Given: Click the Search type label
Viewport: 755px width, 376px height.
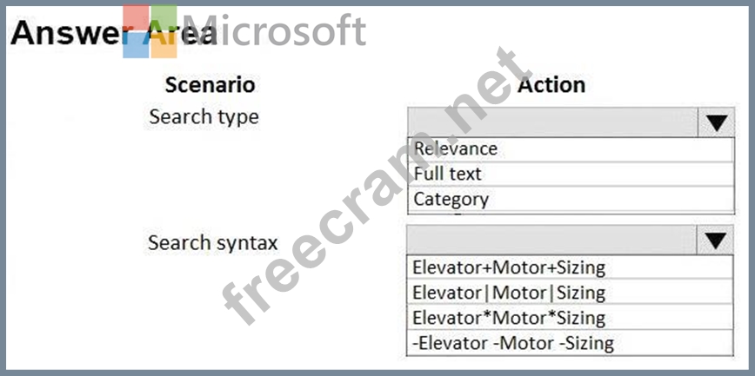Looking at the screenshot, I should pyautogui.click(x=204, y=115).
